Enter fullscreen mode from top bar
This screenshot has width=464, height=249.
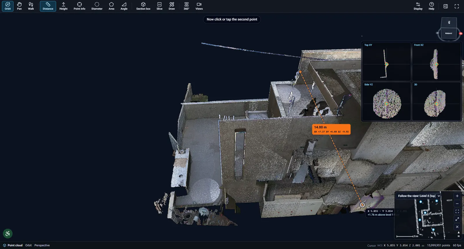click(457, 6)
